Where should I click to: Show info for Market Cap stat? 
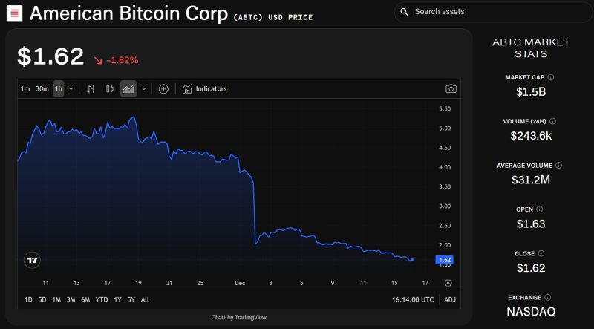click(x=551, y=76)
